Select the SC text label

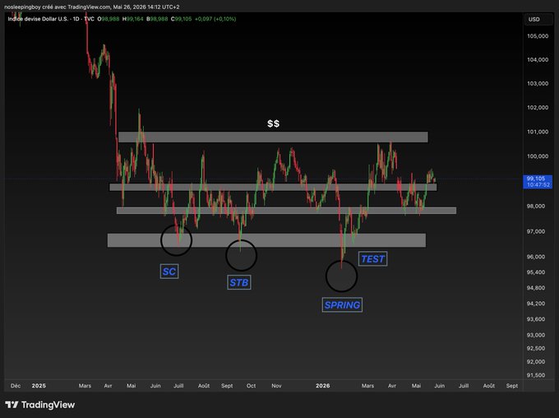(169, 272)
